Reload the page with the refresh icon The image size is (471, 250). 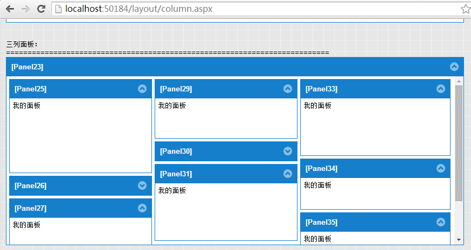tap(40, 9)
